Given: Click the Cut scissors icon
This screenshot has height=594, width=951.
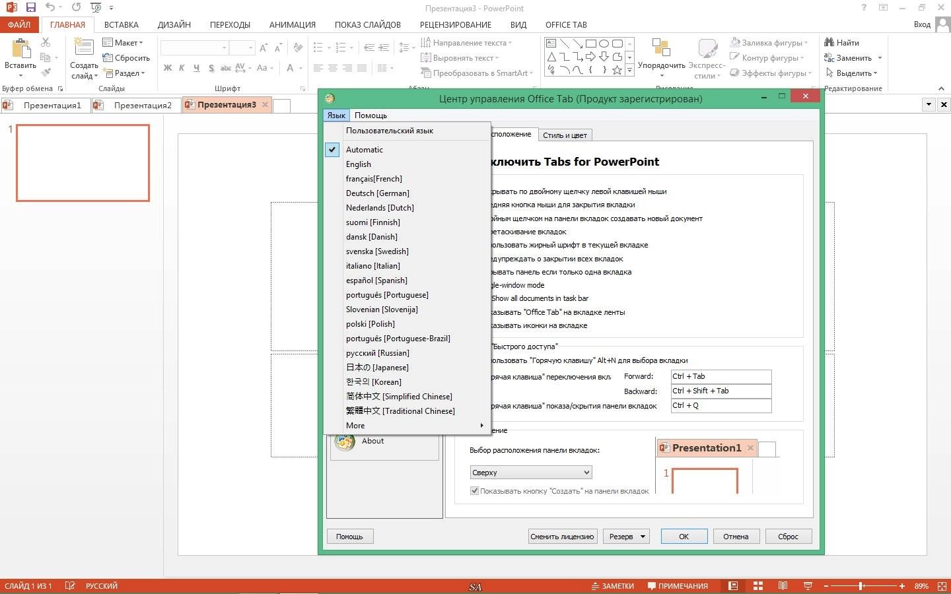Looking at the screenshot, I should (46, 42).
